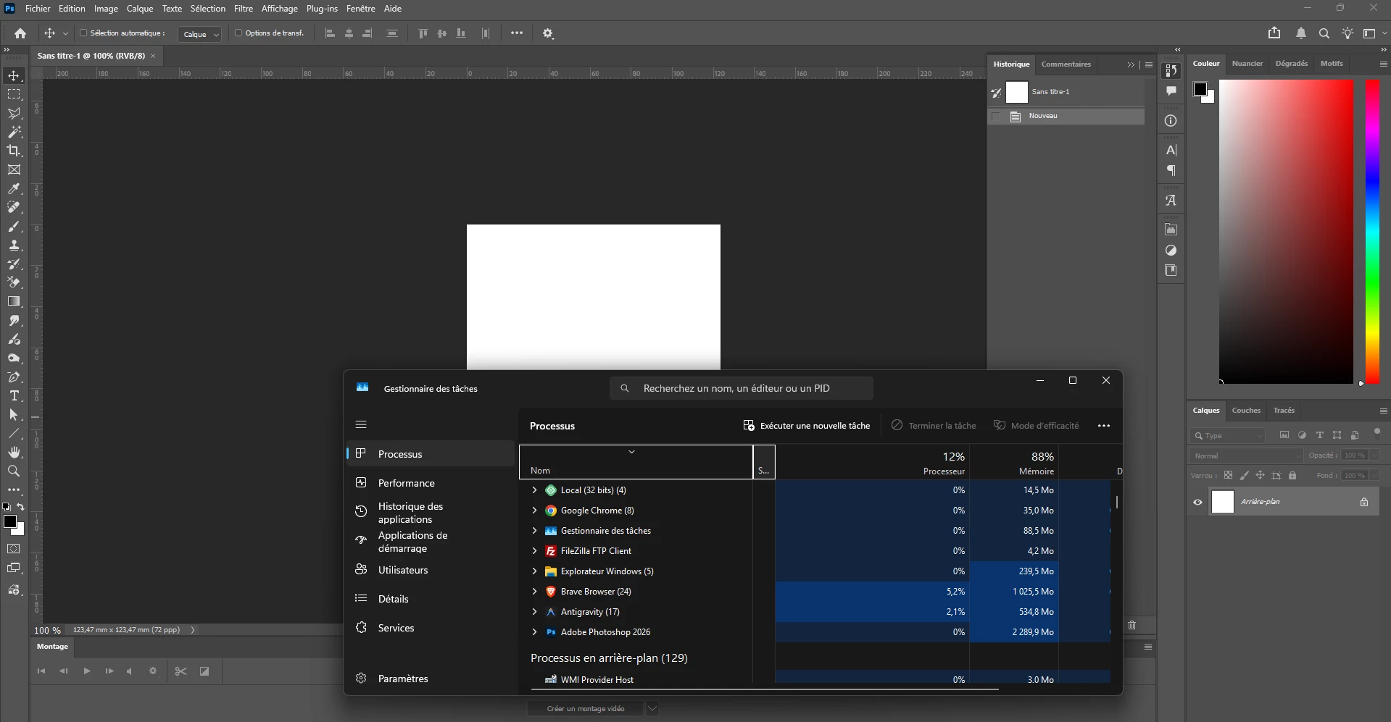
Task: Click Exécuter une nouvelle tâche
Action: click(807, 426)
